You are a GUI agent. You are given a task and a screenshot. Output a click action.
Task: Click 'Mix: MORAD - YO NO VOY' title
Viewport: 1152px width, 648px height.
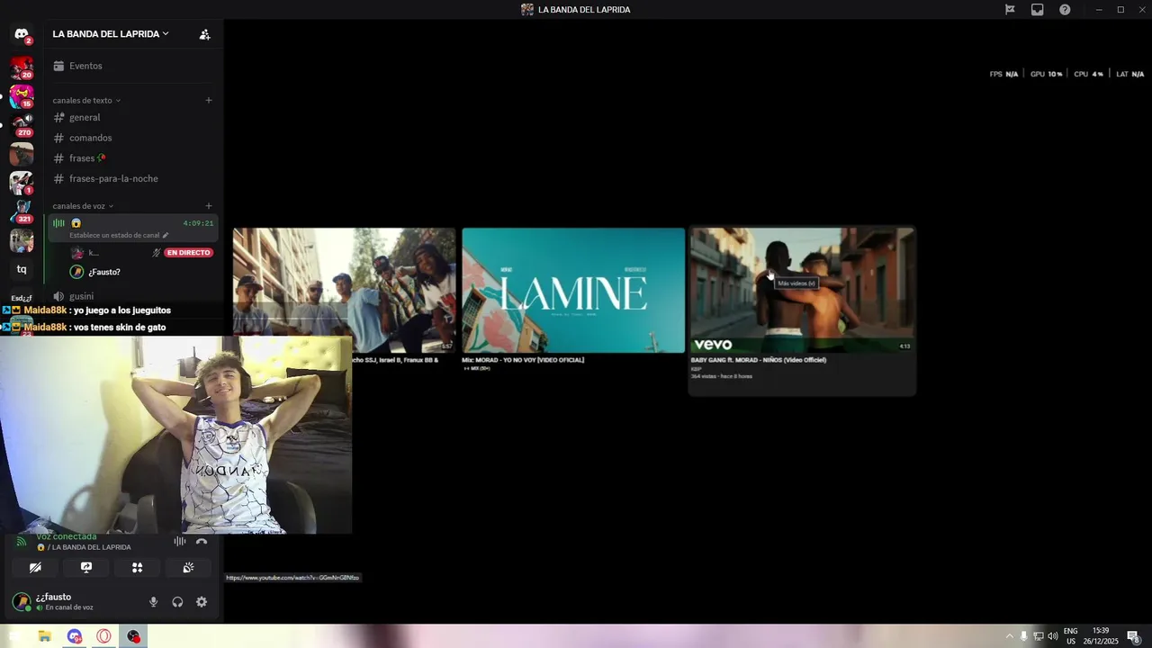[x=523, y=360]
